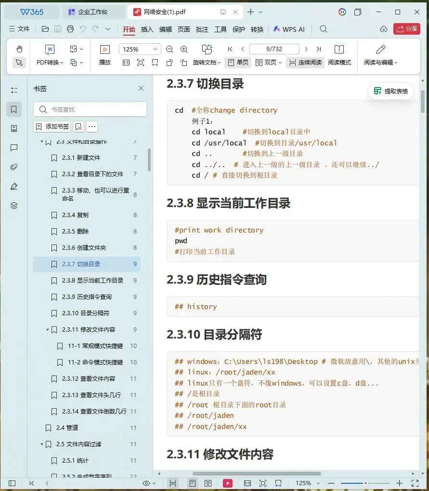Toggle sidebar panel icon in status bar
Viewport: 429px width, 491px height.
(x=12, y=483)
